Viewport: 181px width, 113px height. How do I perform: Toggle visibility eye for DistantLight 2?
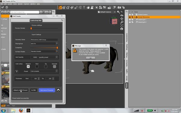pos(130,22)
